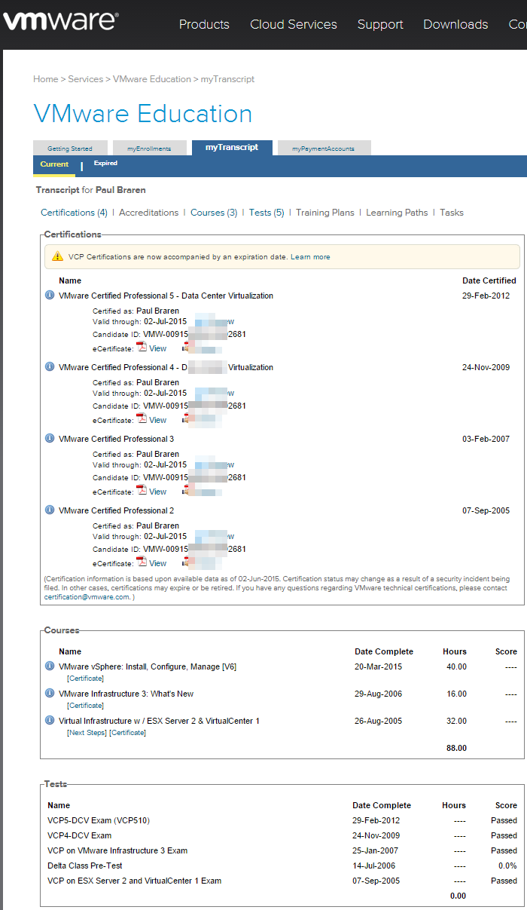Click the 29-Feb-2012 date certified value
The height and width of the screenshot is (910, 527).
[486, 296]
